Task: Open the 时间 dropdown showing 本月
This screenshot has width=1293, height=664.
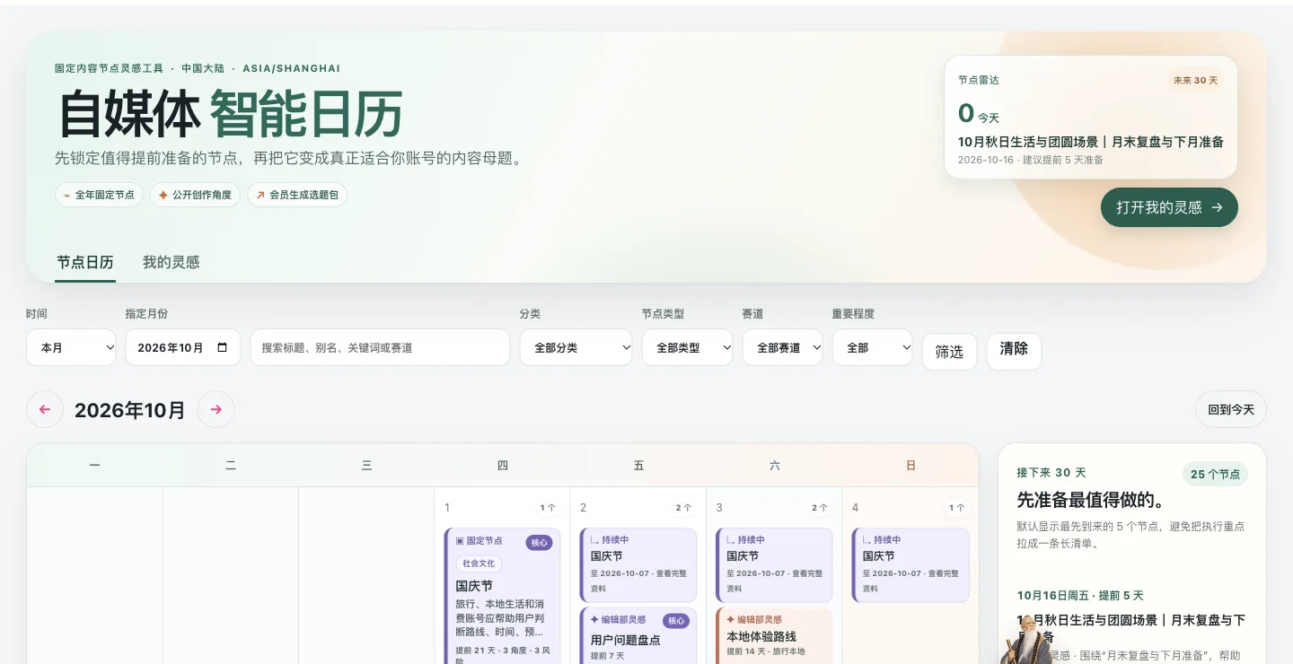Action: pos(71,347)
